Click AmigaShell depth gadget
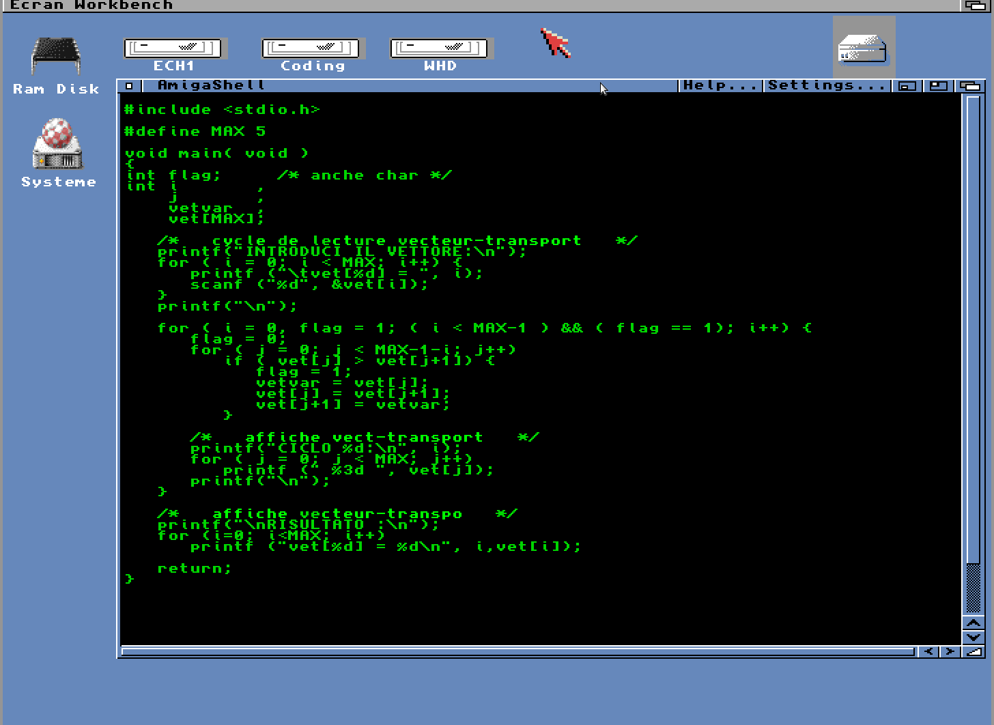Screen dimensions: 994x725 tap(970, 85)
